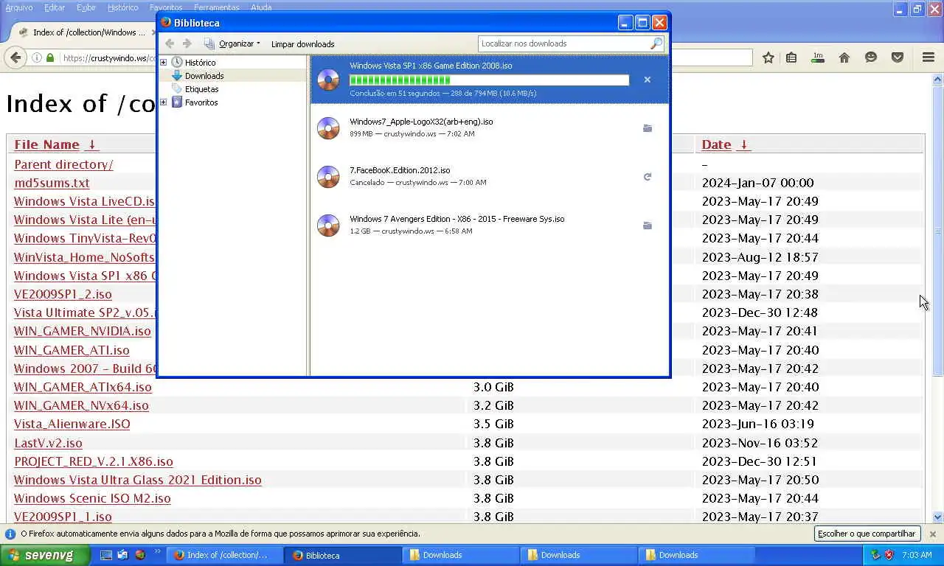Click the magnifier in the Library search box
Screen dimensions: 944x566
point(656,43)
